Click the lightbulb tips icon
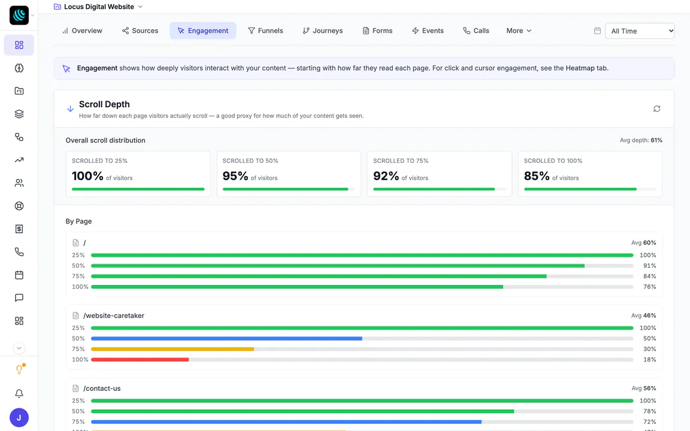 tap(19, 369)
